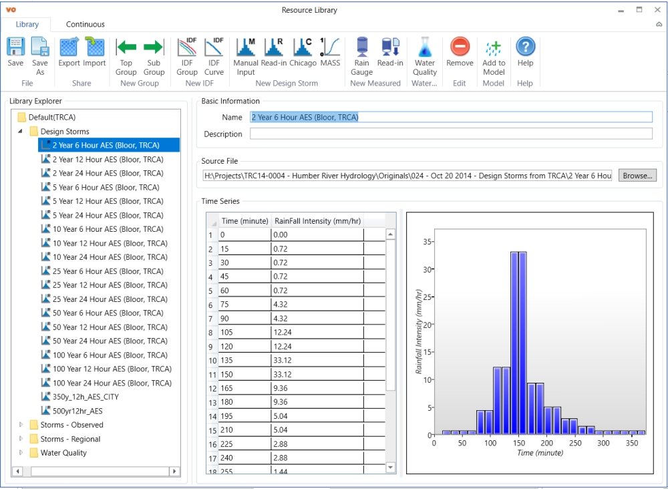Expand the Storms - Observed folder
The image size is (668, 489).
pos(21,425)
